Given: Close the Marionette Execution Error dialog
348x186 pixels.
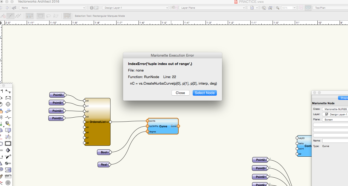Looking at the screenshot, I should click(180, 93).
